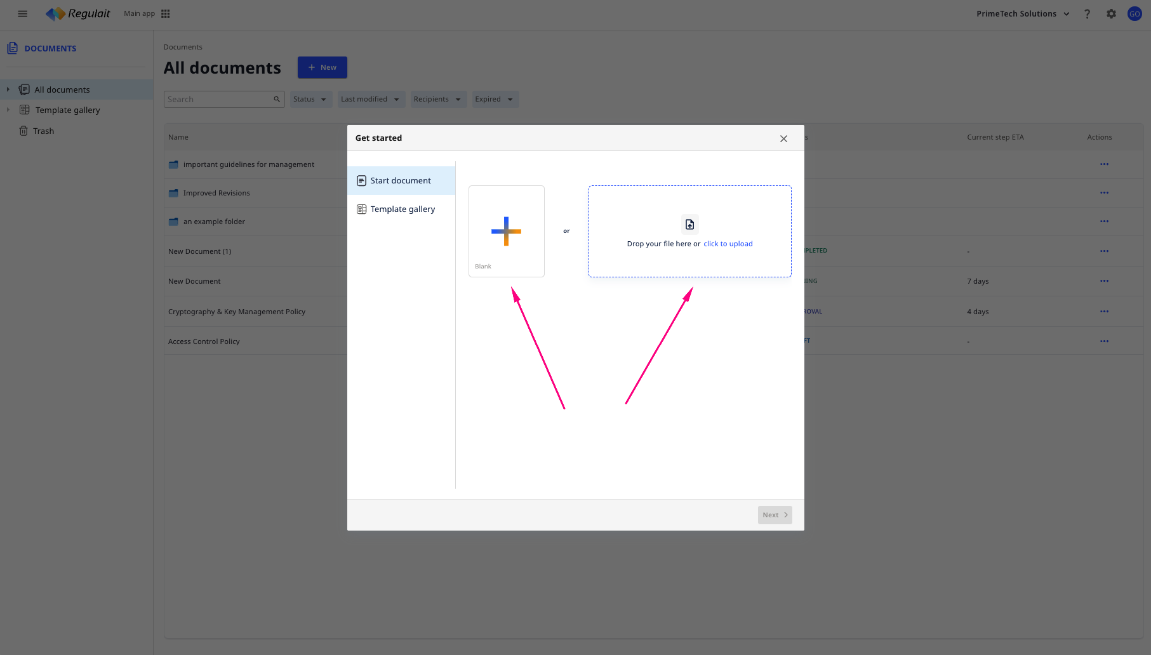Click the Regulait logo
The image size is (1151, 655).
point(78,14)
